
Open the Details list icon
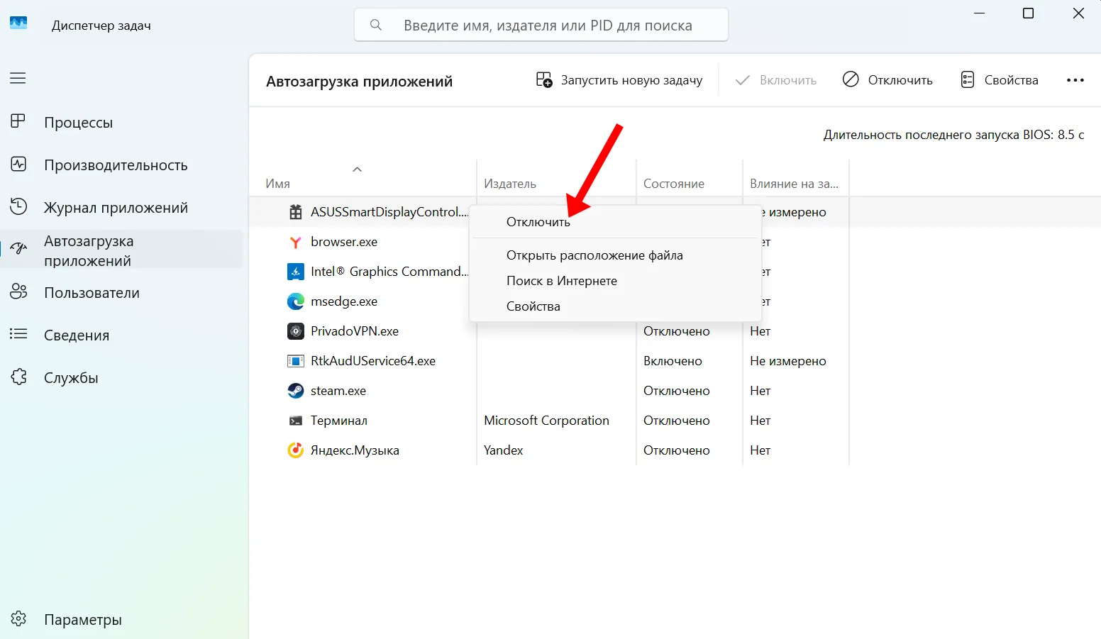[18, 334]
